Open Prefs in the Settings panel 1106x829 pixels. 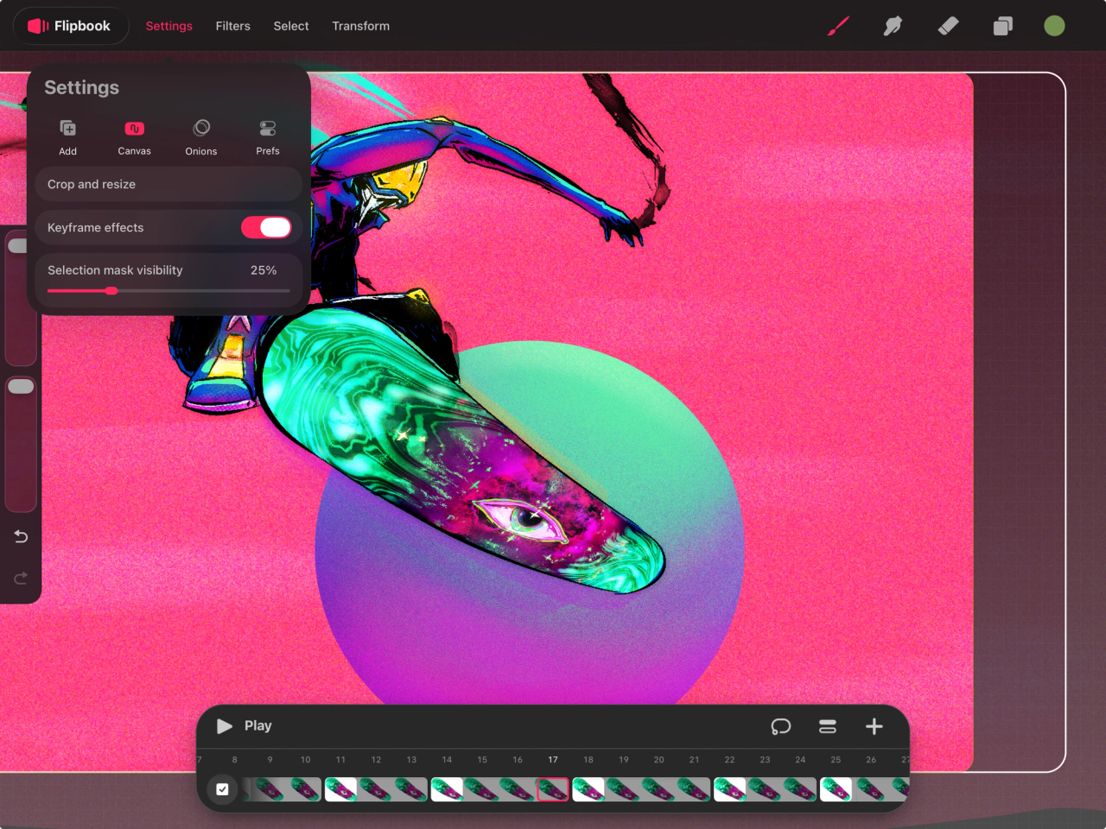267,136
